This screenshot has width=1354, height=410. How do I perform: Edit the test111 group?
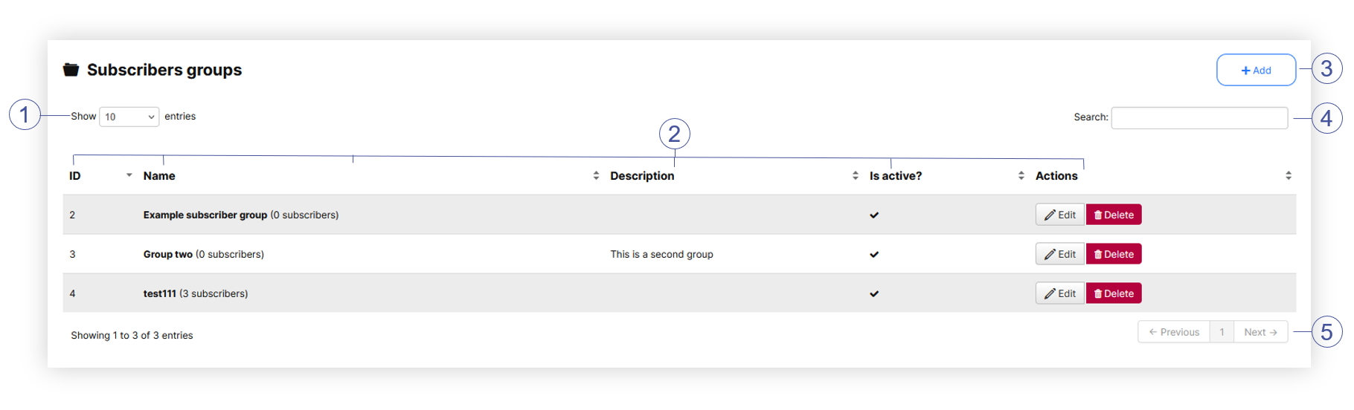pyautogui.click(x=1059, y=293)
